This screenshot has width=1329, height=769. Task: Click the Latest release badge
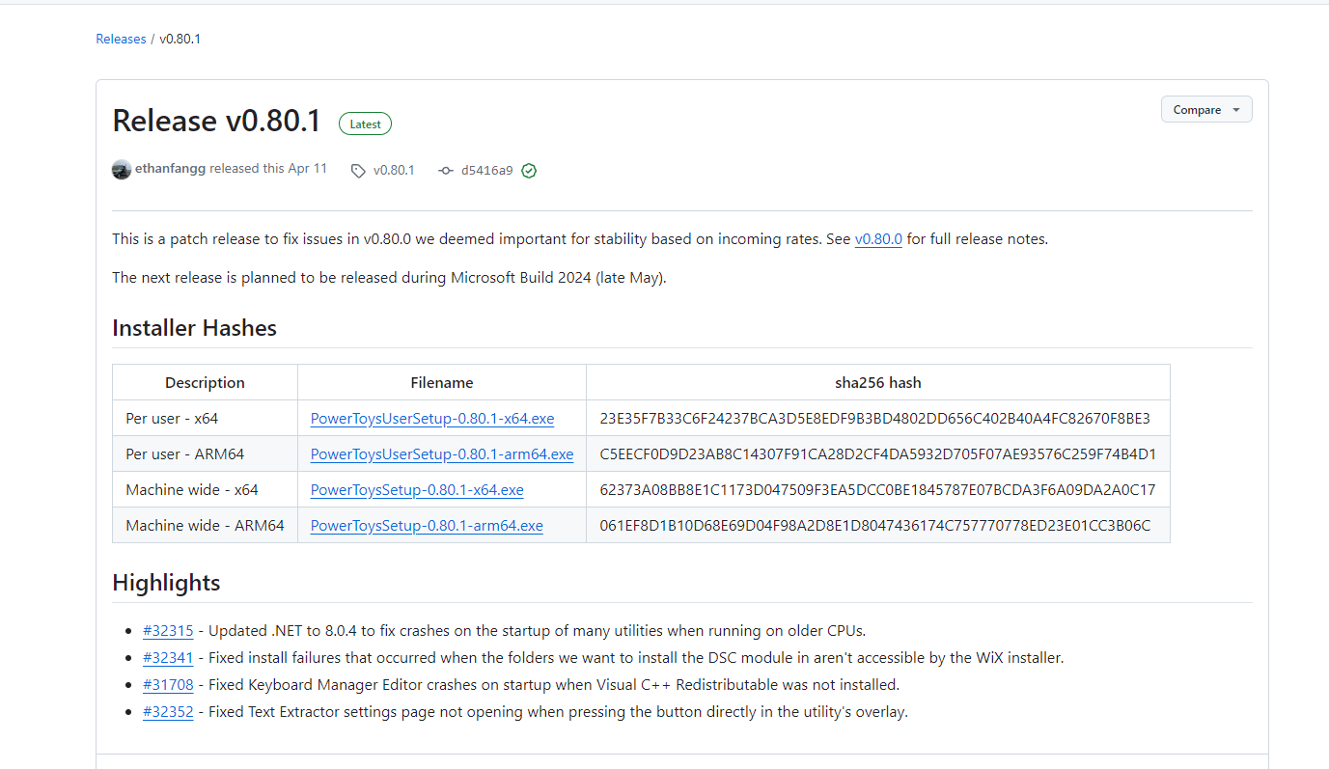(x=365, y=124)
